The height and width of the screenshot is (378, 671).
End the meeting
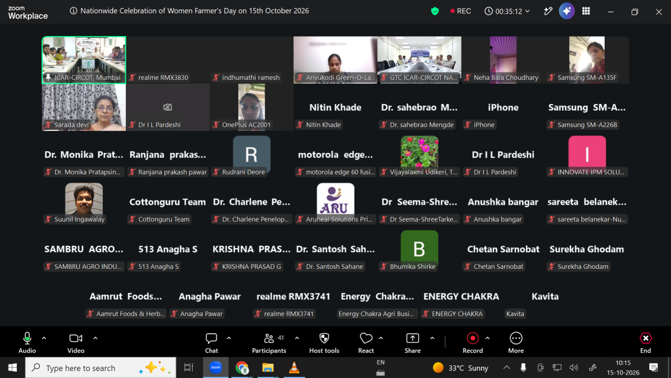[646, 343]
